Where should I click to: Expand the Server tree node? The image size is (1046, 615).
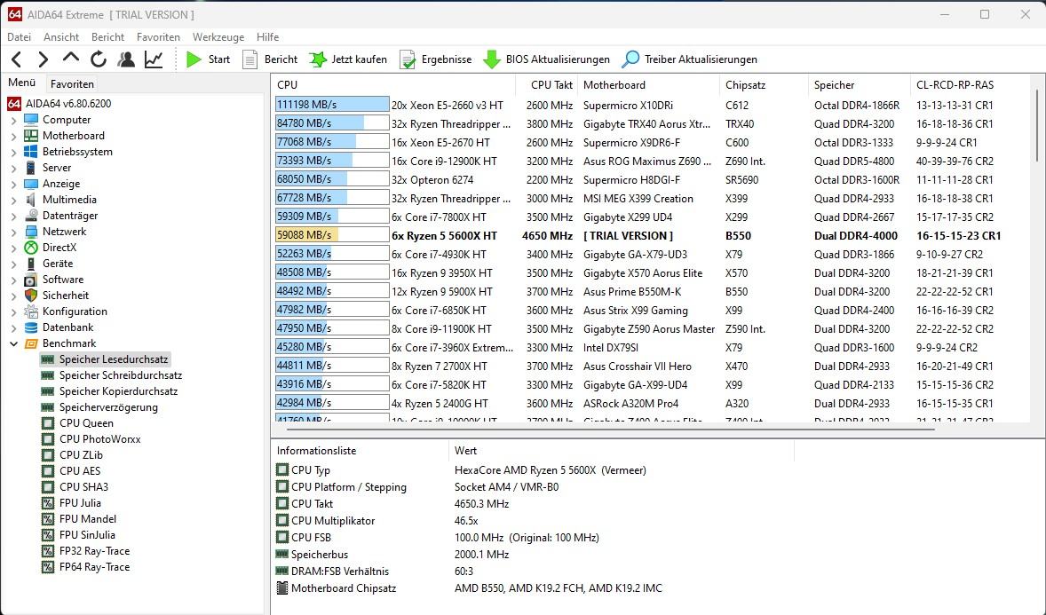coord(13,168)
